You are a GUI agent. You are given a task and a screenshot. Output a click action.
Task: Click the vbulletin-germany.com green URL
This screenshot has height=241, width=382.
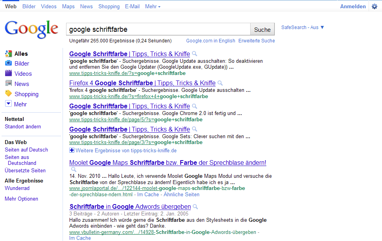162,232
